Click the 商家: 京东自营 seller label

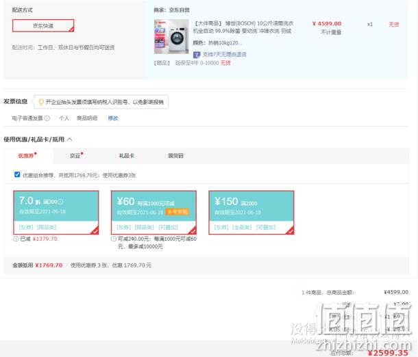coord(171,10)
